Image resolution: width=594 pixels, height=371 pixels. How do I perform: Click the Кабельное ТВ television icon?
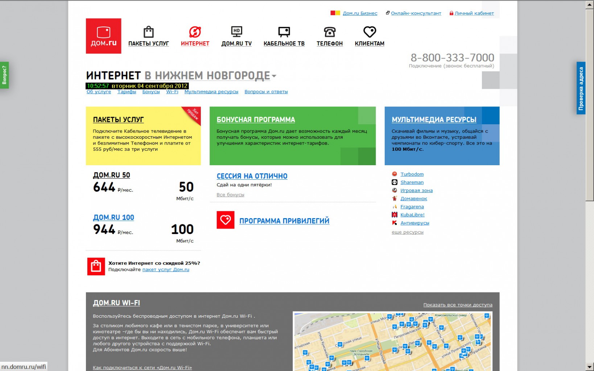[x=284, y=32]
